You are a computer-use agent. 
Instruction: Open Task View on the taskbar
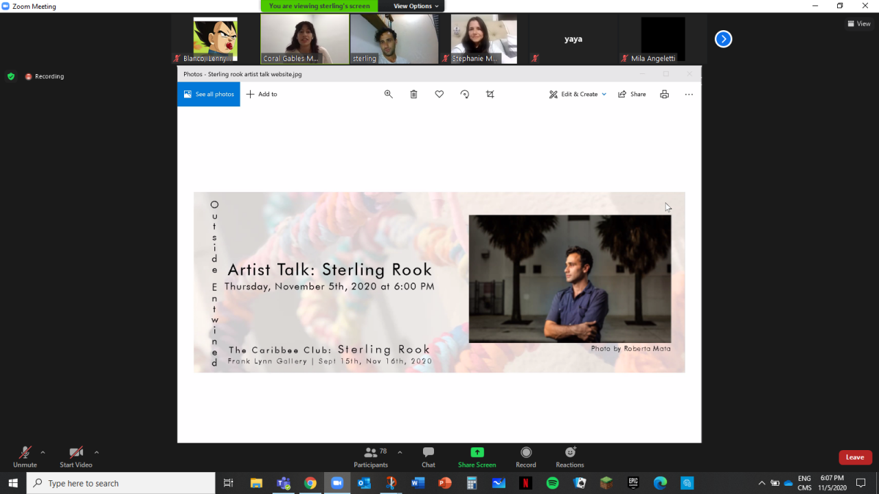point(229,483)
